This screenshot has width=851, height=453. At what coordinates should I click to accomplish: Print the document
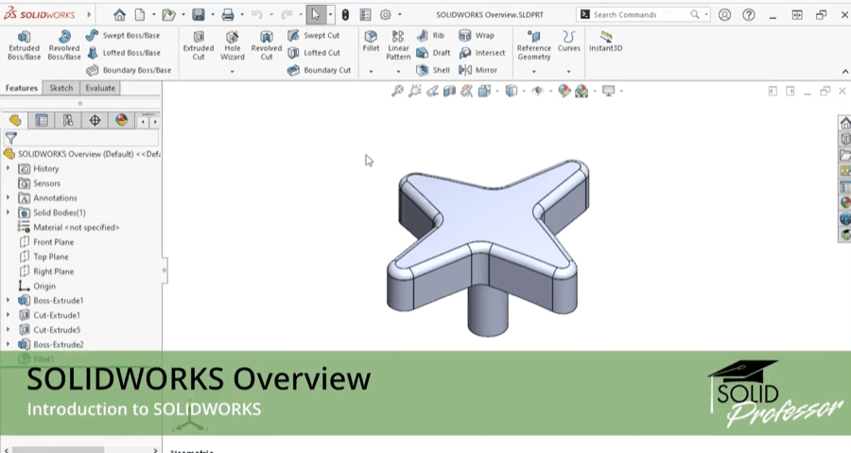click(x=228, y=14)
